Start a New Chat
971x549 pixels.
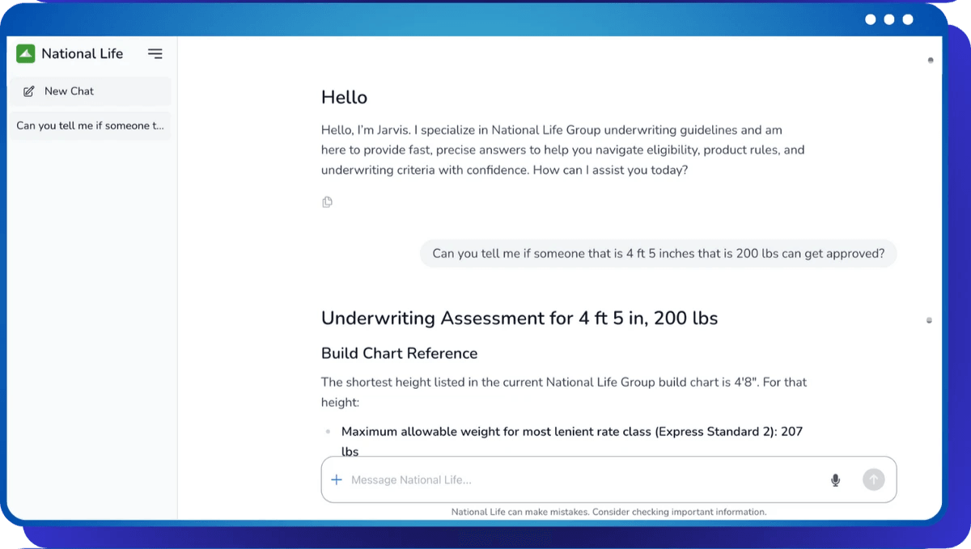(x=91, y=91)
